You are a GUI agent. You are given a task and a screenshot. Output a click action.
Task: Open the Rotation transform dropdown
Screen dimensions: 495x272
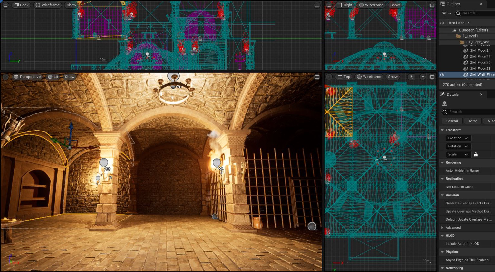tap(458, 146)
